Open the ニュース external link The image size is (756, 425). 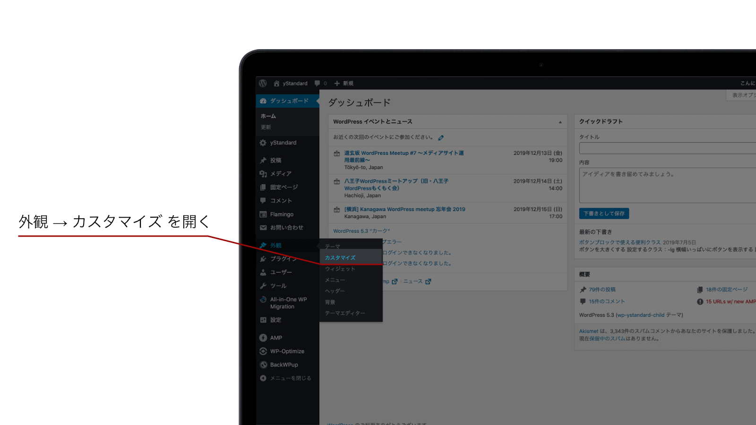pos(417,281)
